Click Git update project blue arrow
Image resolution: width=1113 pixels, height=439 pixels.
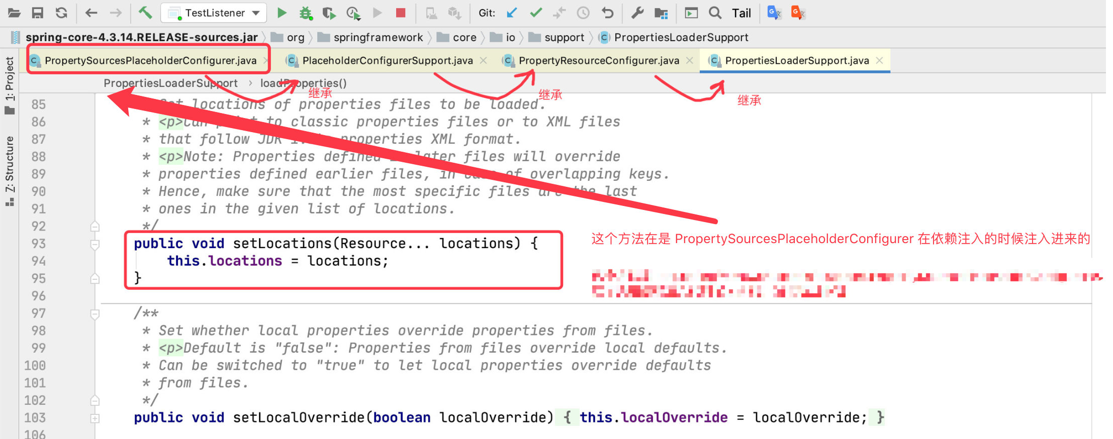point(512,13)
